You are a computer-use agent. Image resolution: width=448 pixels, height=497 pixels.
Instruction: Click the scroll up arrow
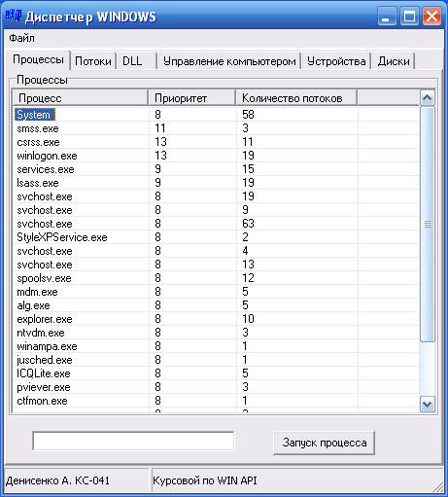click(x=428, y=98)
